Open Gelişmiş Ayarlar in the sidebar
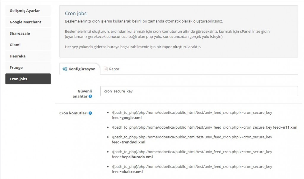 [28, 11]
